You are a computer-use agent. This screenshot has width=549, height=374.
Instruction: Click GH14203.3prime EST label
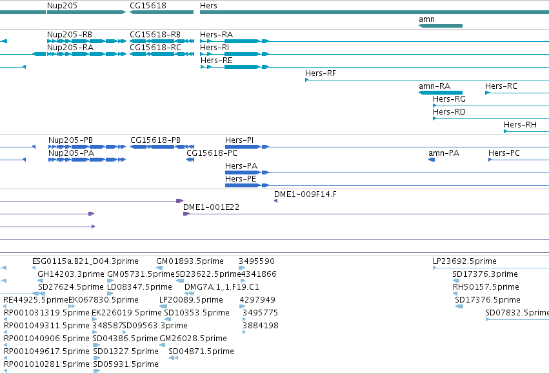click(71, 274)
